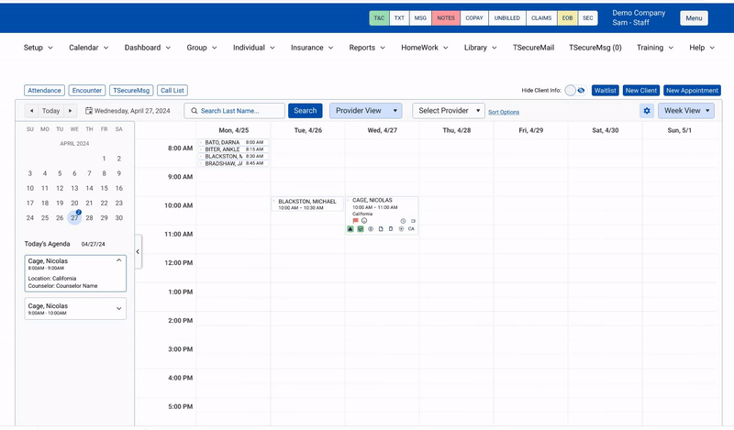The height and width of the screenshot is (430, 734).
Task: Click the EOB yellow status button
Action: tap(567, 18)
